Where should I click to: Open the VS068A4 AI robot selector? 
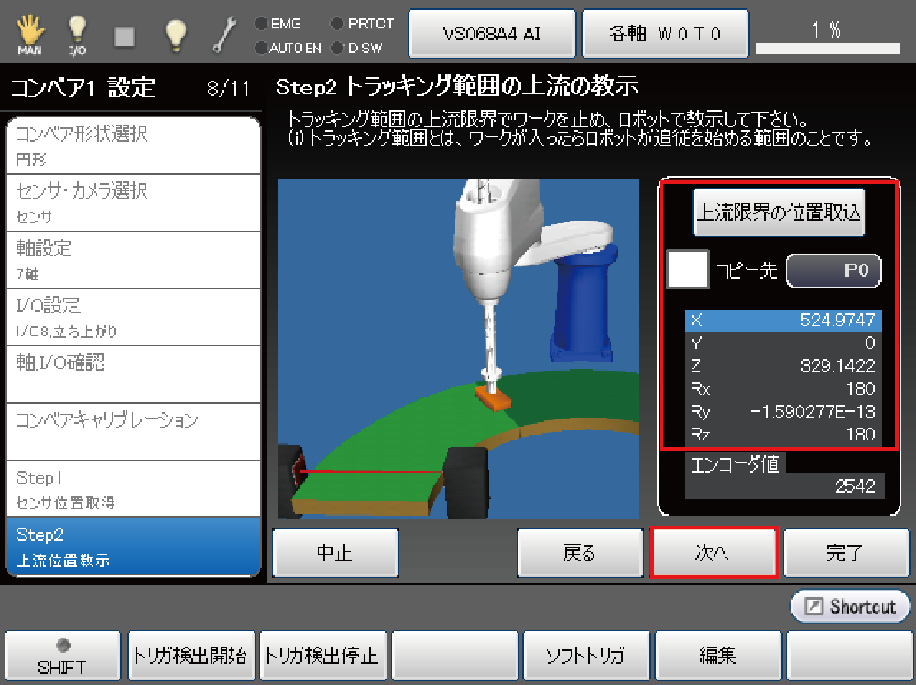pyautogui.click(x=492, y=34)
